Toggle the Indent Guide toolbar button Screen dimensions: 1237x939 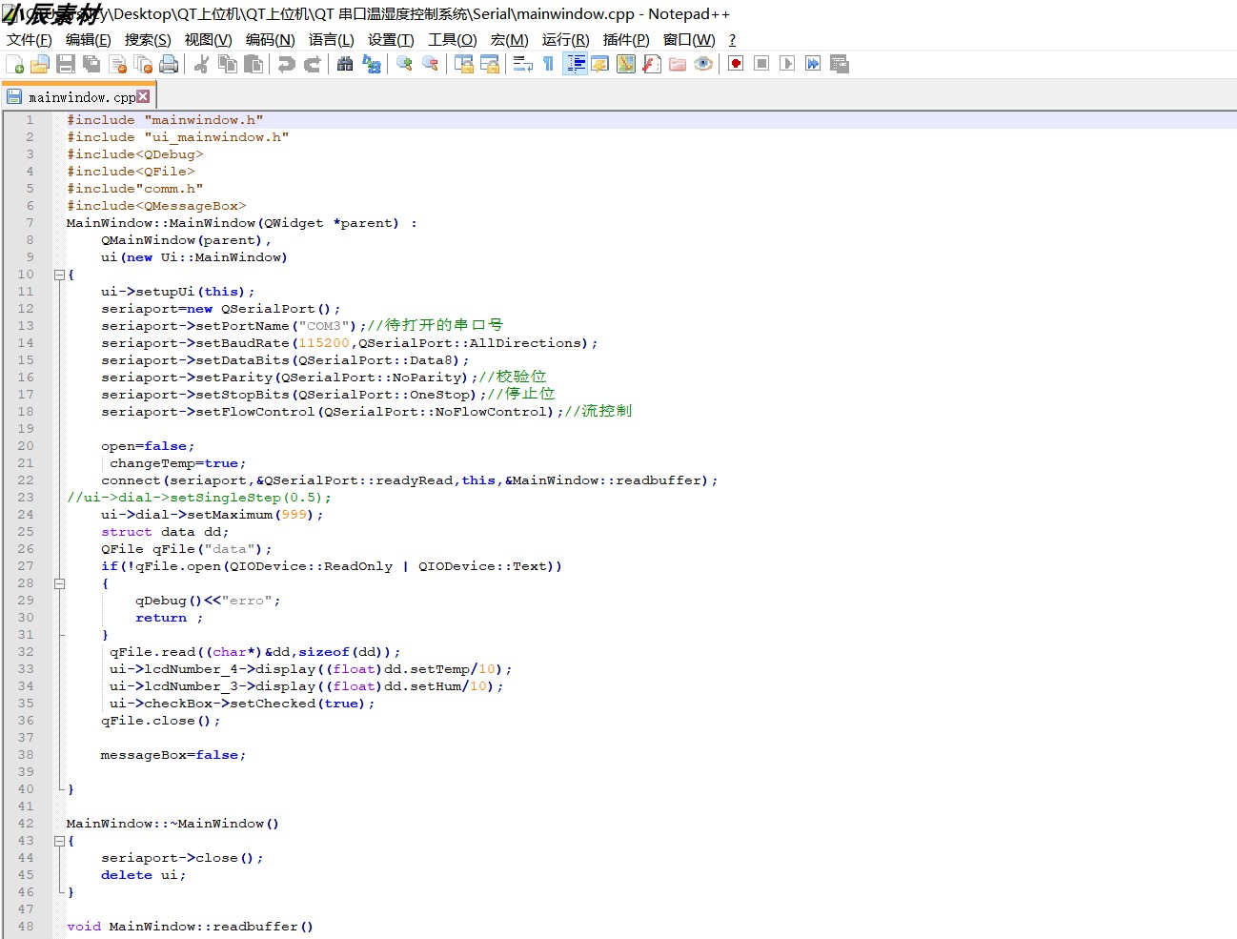(575, 64)
